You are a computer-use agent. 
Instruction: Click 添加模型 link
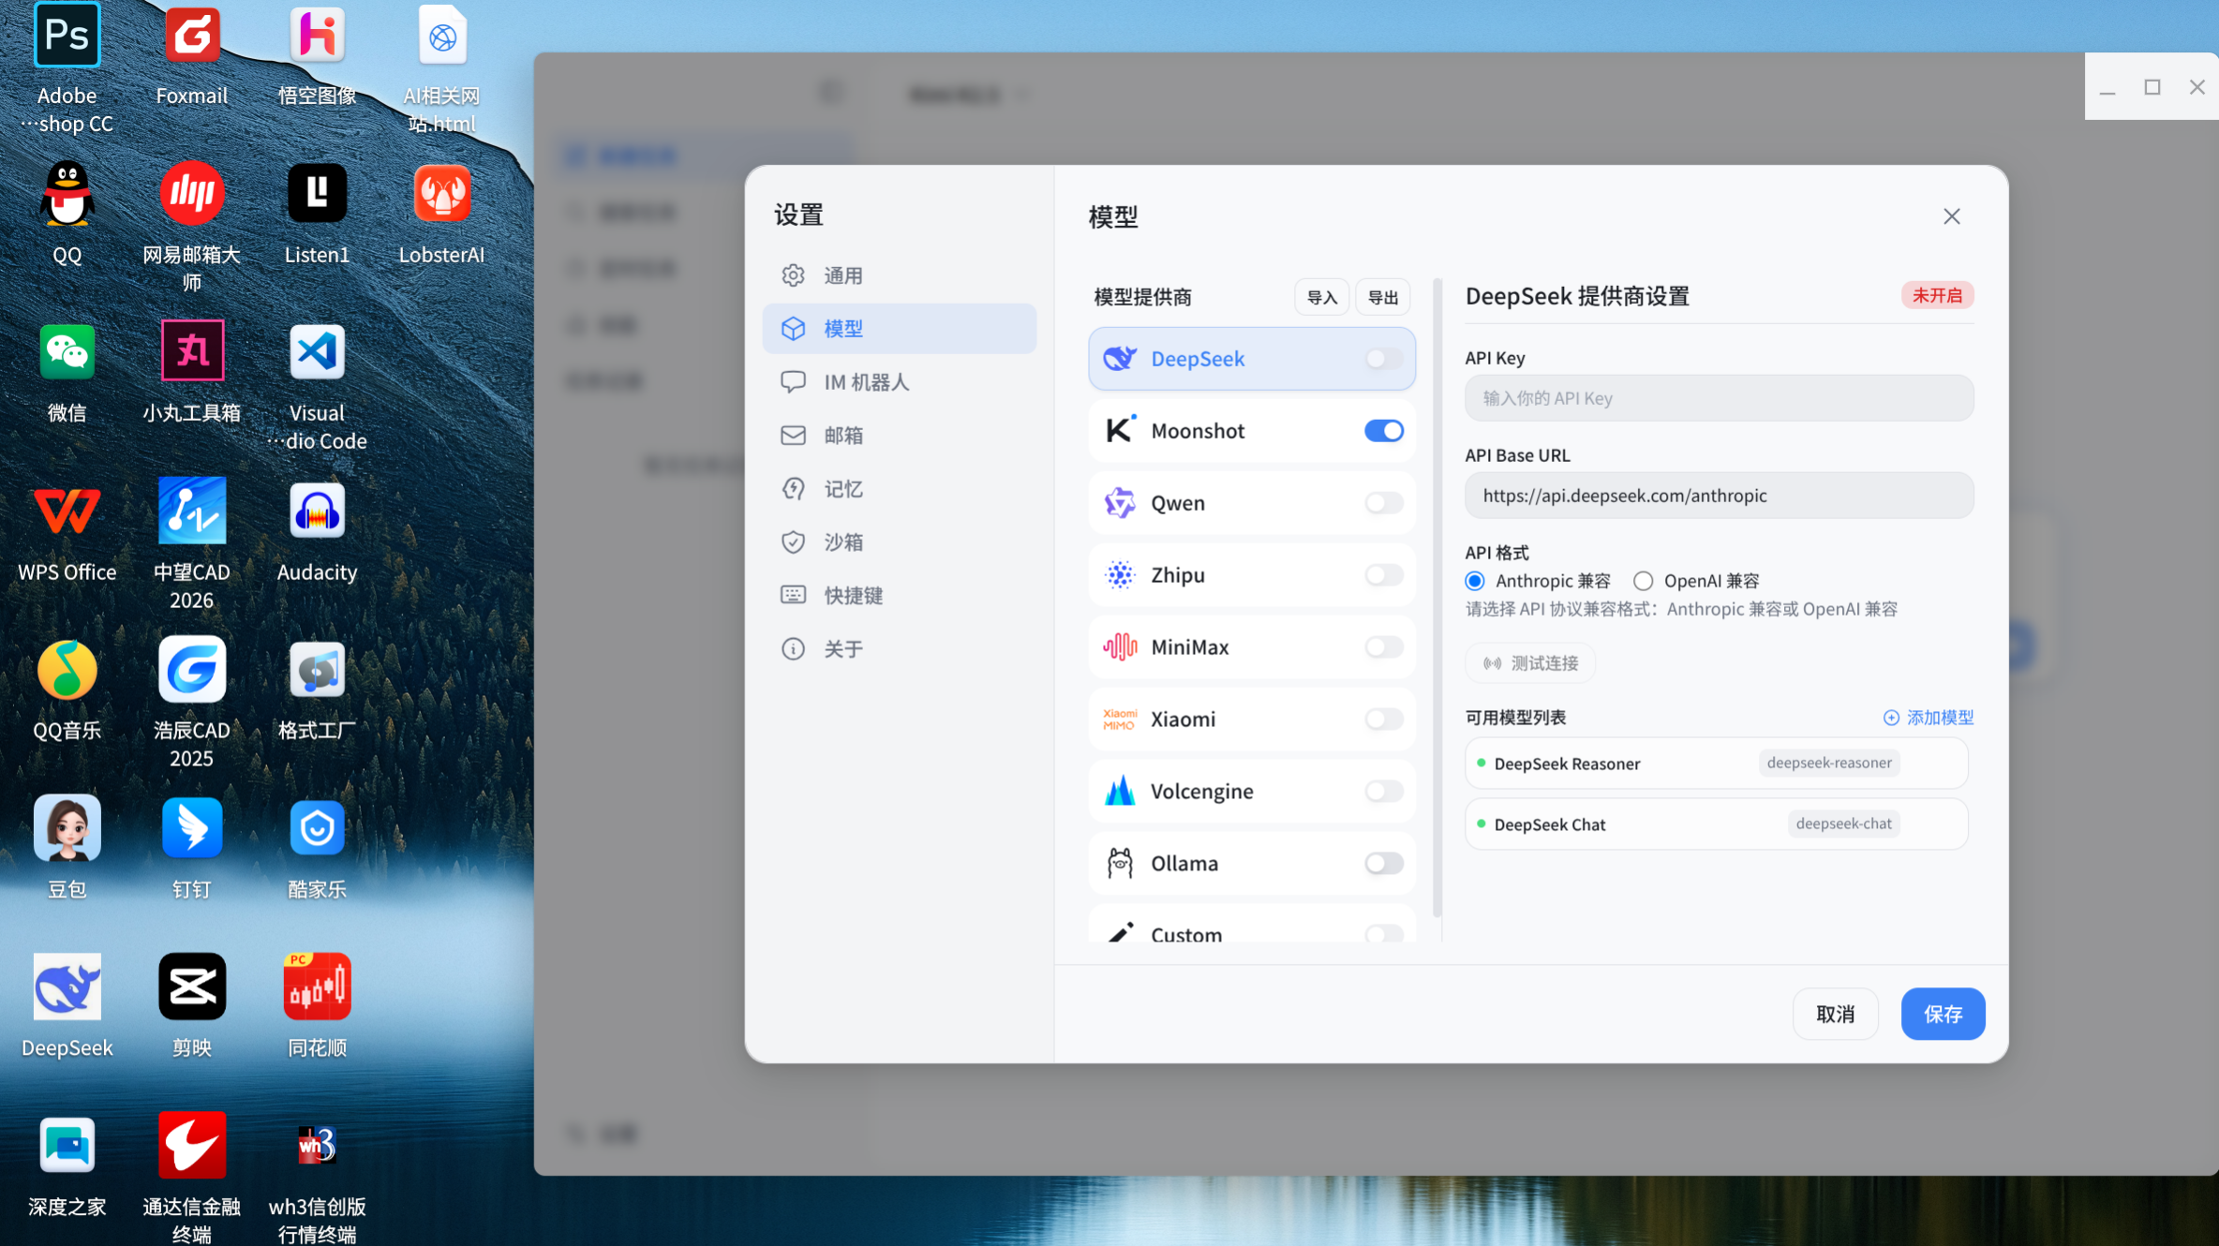click(x=1929, y=718)
